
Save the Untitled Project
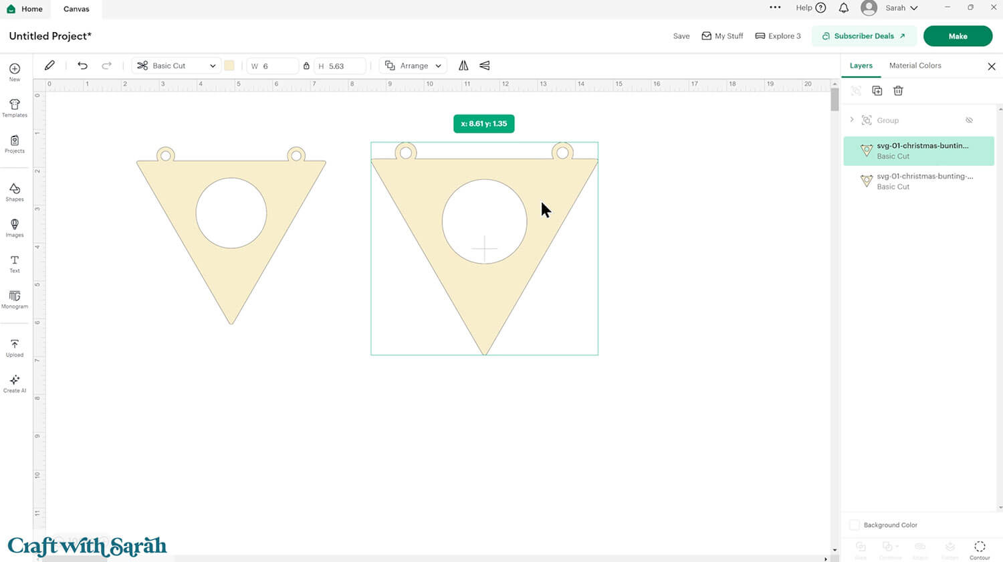(x=681, y=35)
